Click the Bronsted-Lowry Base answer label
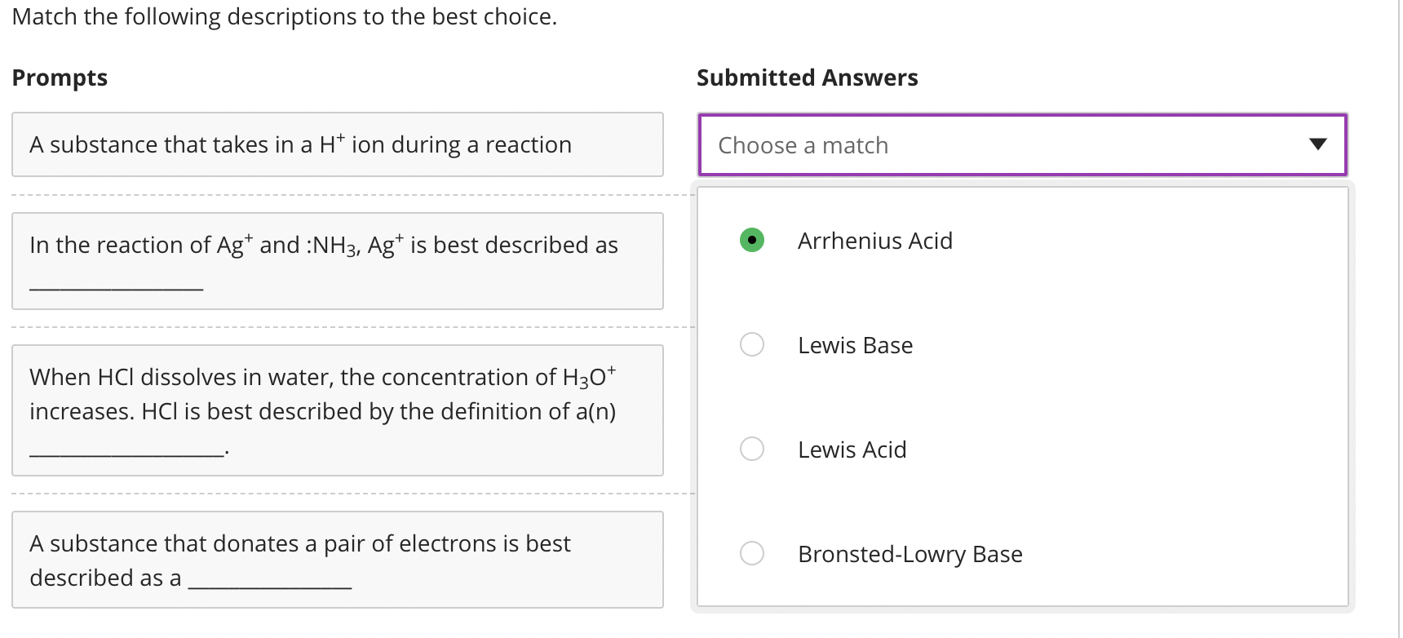 (x=910, y=553)
